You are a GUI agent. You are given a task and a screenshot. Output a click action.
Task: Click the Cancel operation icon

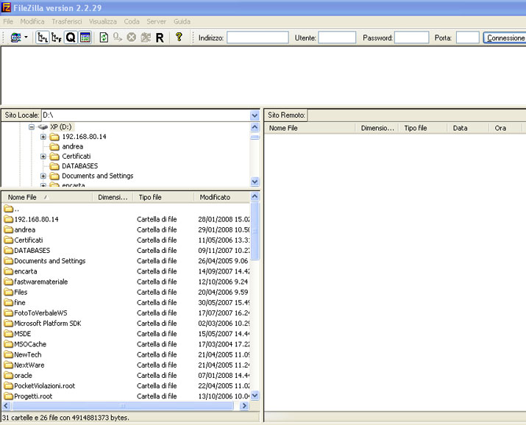132,37
